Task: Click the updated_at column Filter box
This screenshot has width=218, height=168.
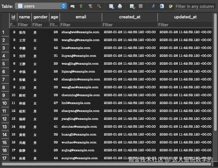Action: click(185, 25)
